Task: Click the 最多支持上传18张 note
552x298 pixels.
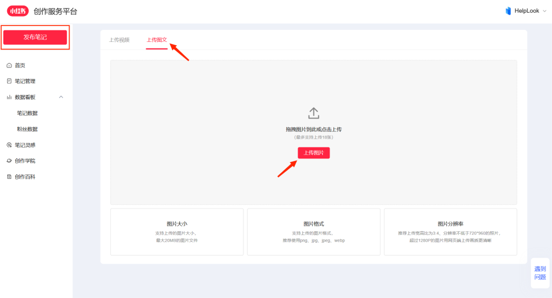Action: pyautogui.click(x=314, y=137)
